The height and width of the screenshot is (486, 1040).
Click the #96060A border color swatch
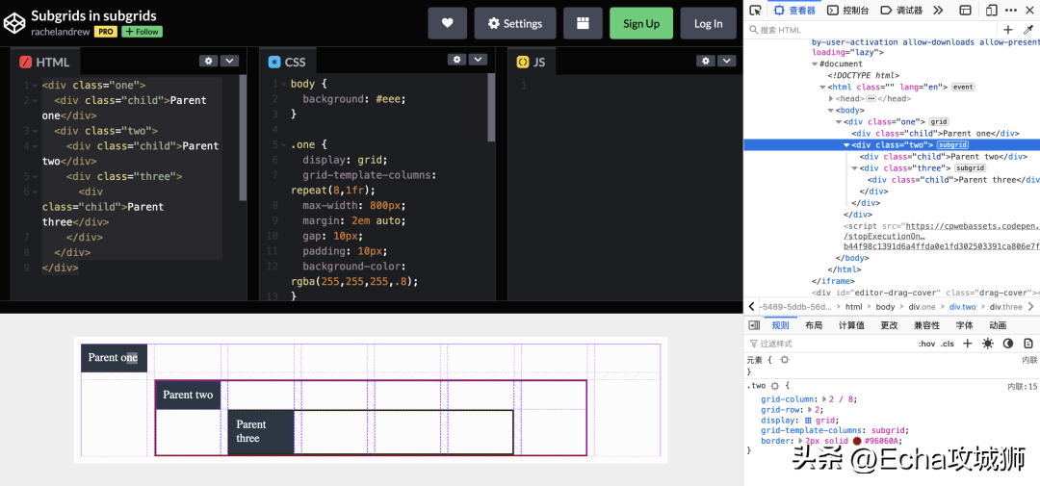[856, 441]
